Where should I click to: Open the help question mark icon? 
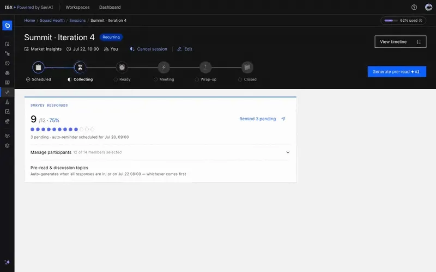pyautogui.click(x=414, y=7)
